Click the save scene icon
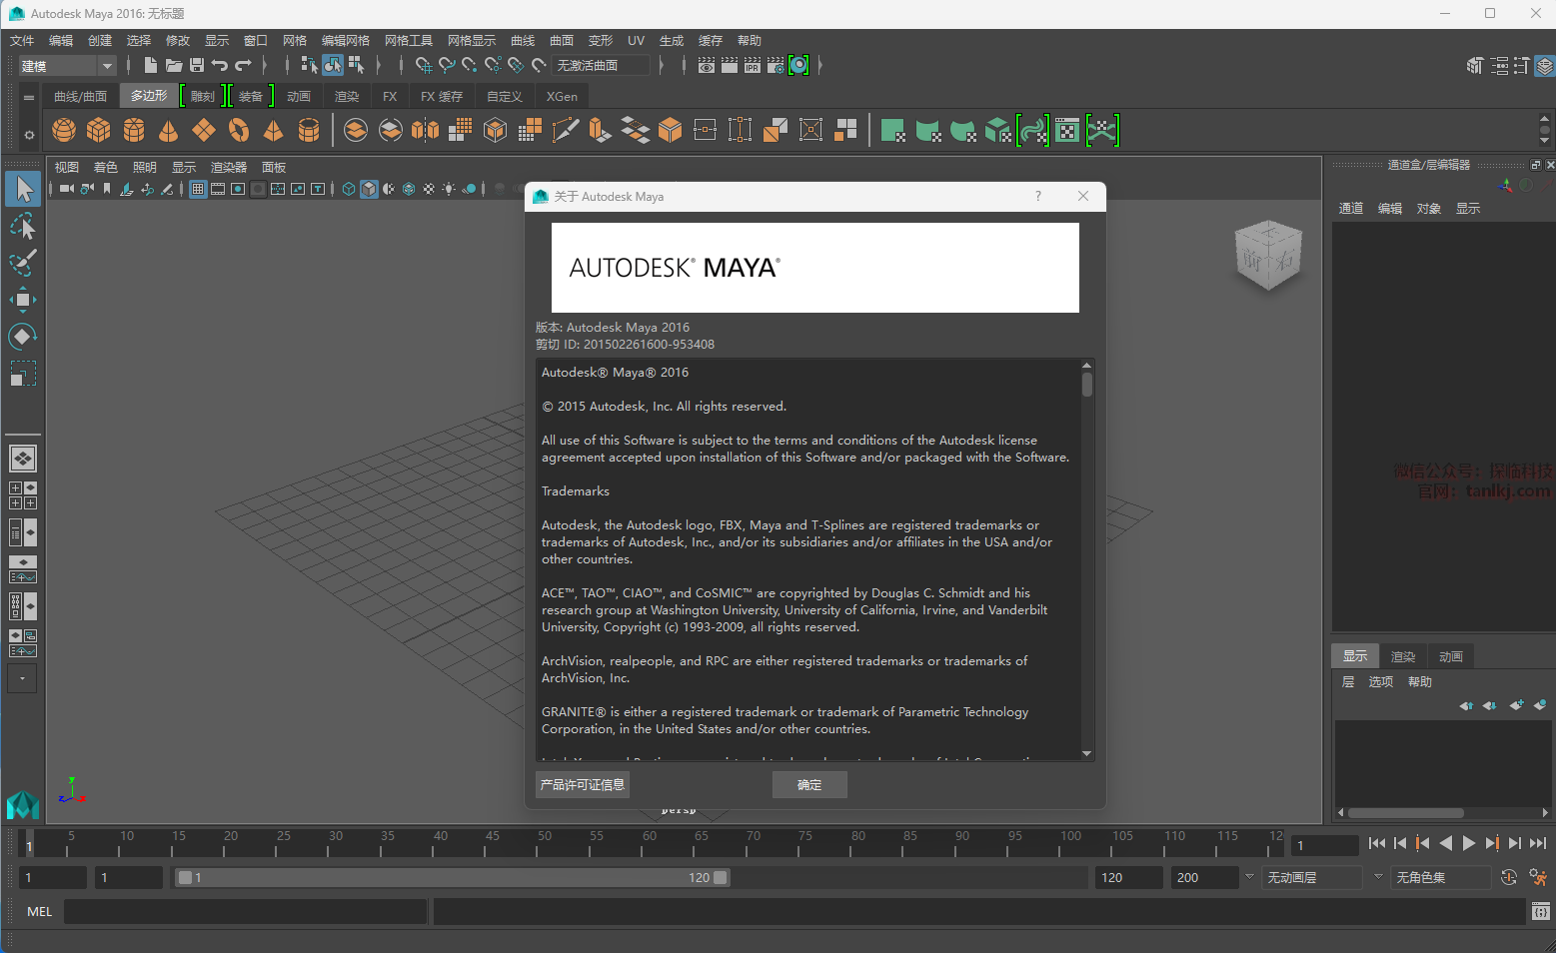 197,66
